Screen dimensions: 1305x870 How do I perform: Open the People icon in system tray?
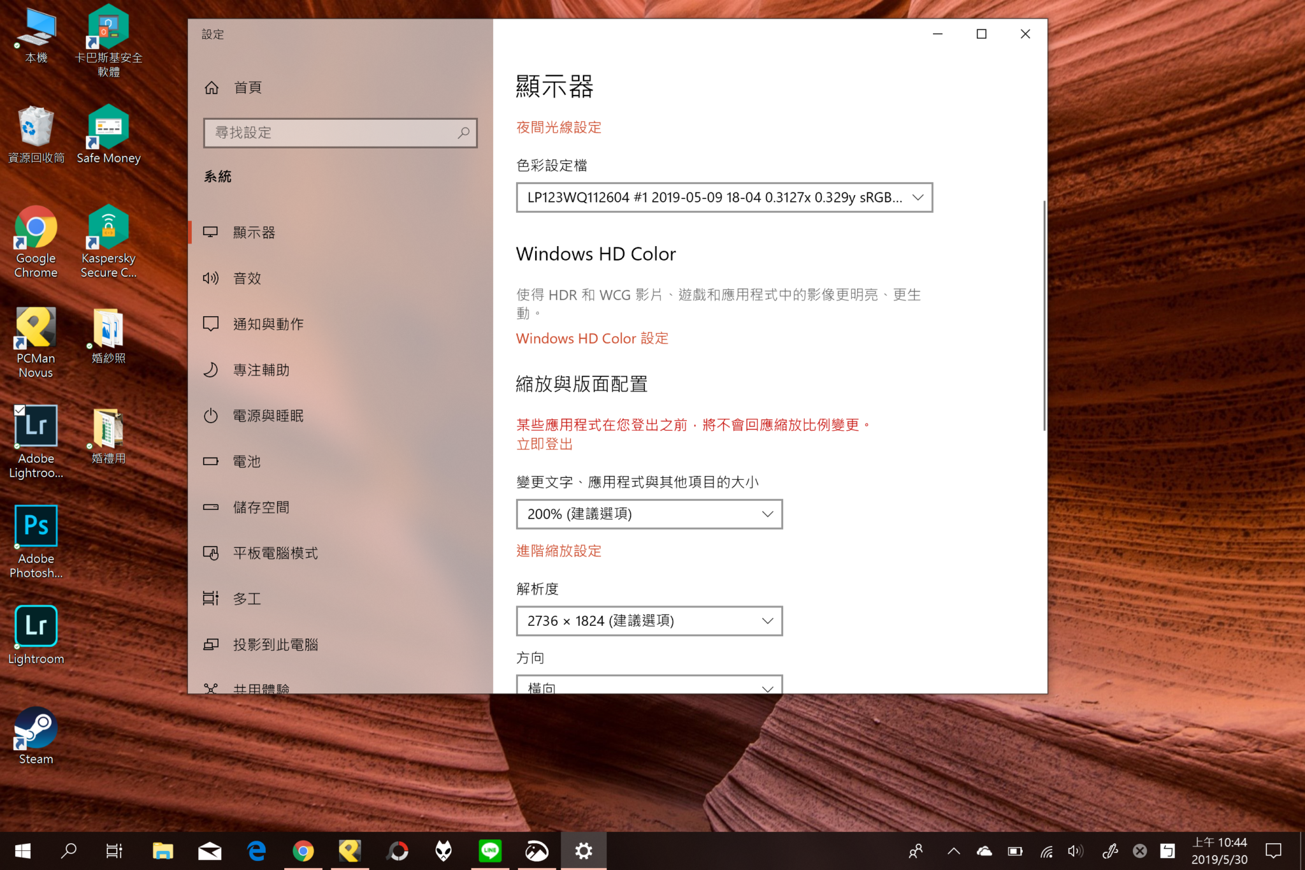click(x=916, y=851)
